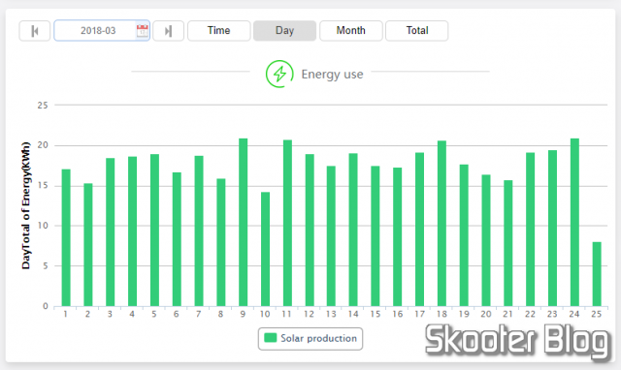This screenshot has height=370, width=621.
Task: Go to the previous month with the back arrow
Action: 35,31
